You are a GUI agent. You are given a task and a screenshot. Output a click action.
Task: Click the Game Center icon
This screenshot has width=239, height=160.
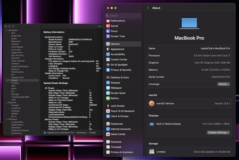108,134
